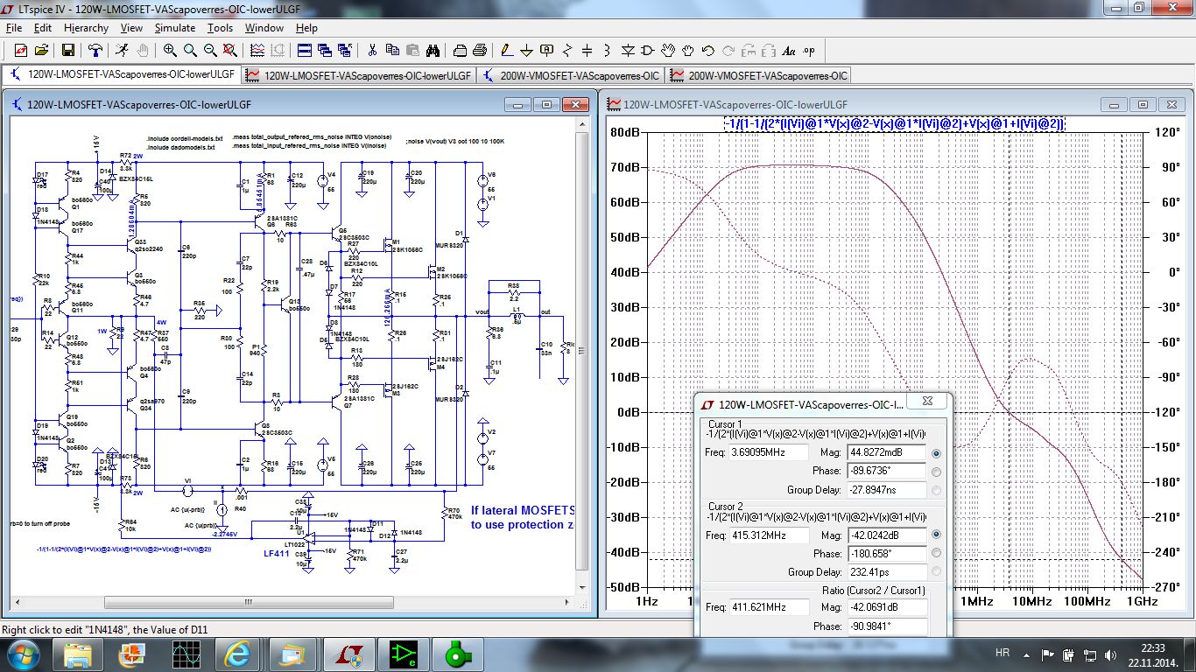Click the 80dB left axis label
Screen dimensions: 1196x672
(x=627, y=132)
